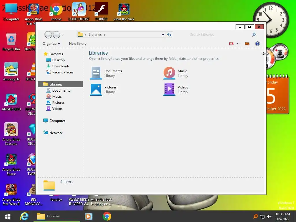This screenshot has height=222, width=296.
Task: Click New library button
Action: coord(78,44)
